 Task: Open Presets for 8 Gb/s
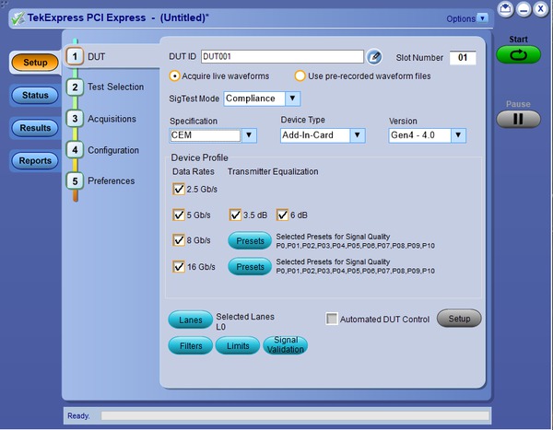250,241
